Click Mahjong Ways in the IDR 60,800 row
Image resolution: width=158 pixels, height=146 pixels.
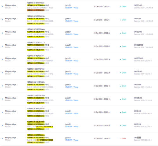click(x=10, y=5)
